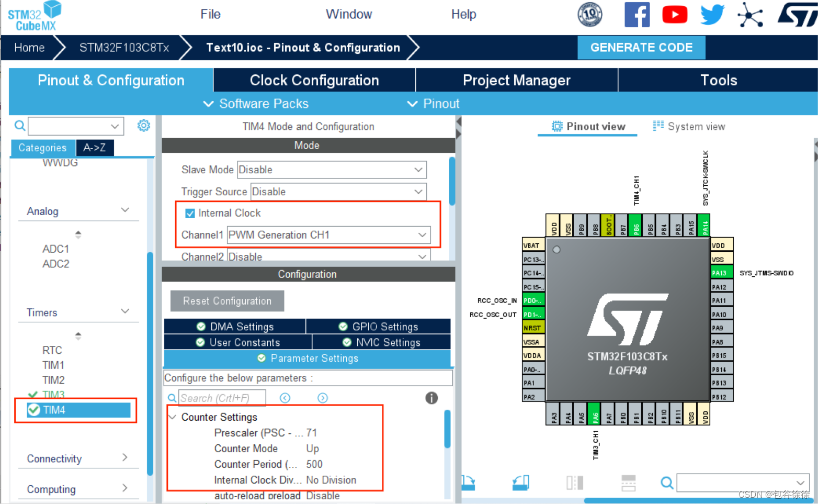
Task: Toggle the Internal Clock checkbox
Action: [190, 213]
